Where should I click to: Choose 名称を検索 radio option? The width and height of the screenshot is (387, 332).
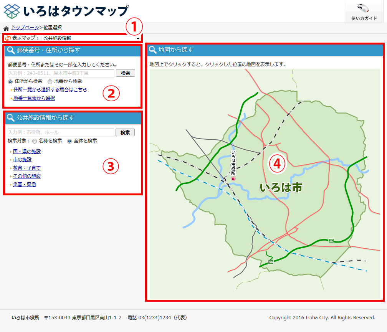pos(35,141)
